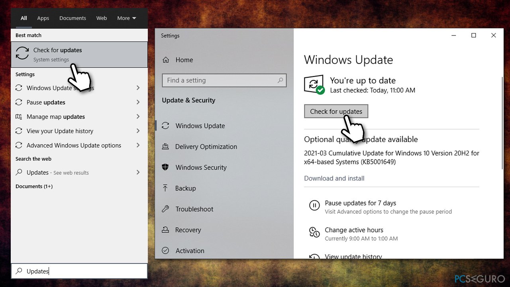Image resolution: width=510 pixels, height=287 pixels.
Task: Switch to the Apps search tab
Action: pyautogui.click(x=43, y=18)
